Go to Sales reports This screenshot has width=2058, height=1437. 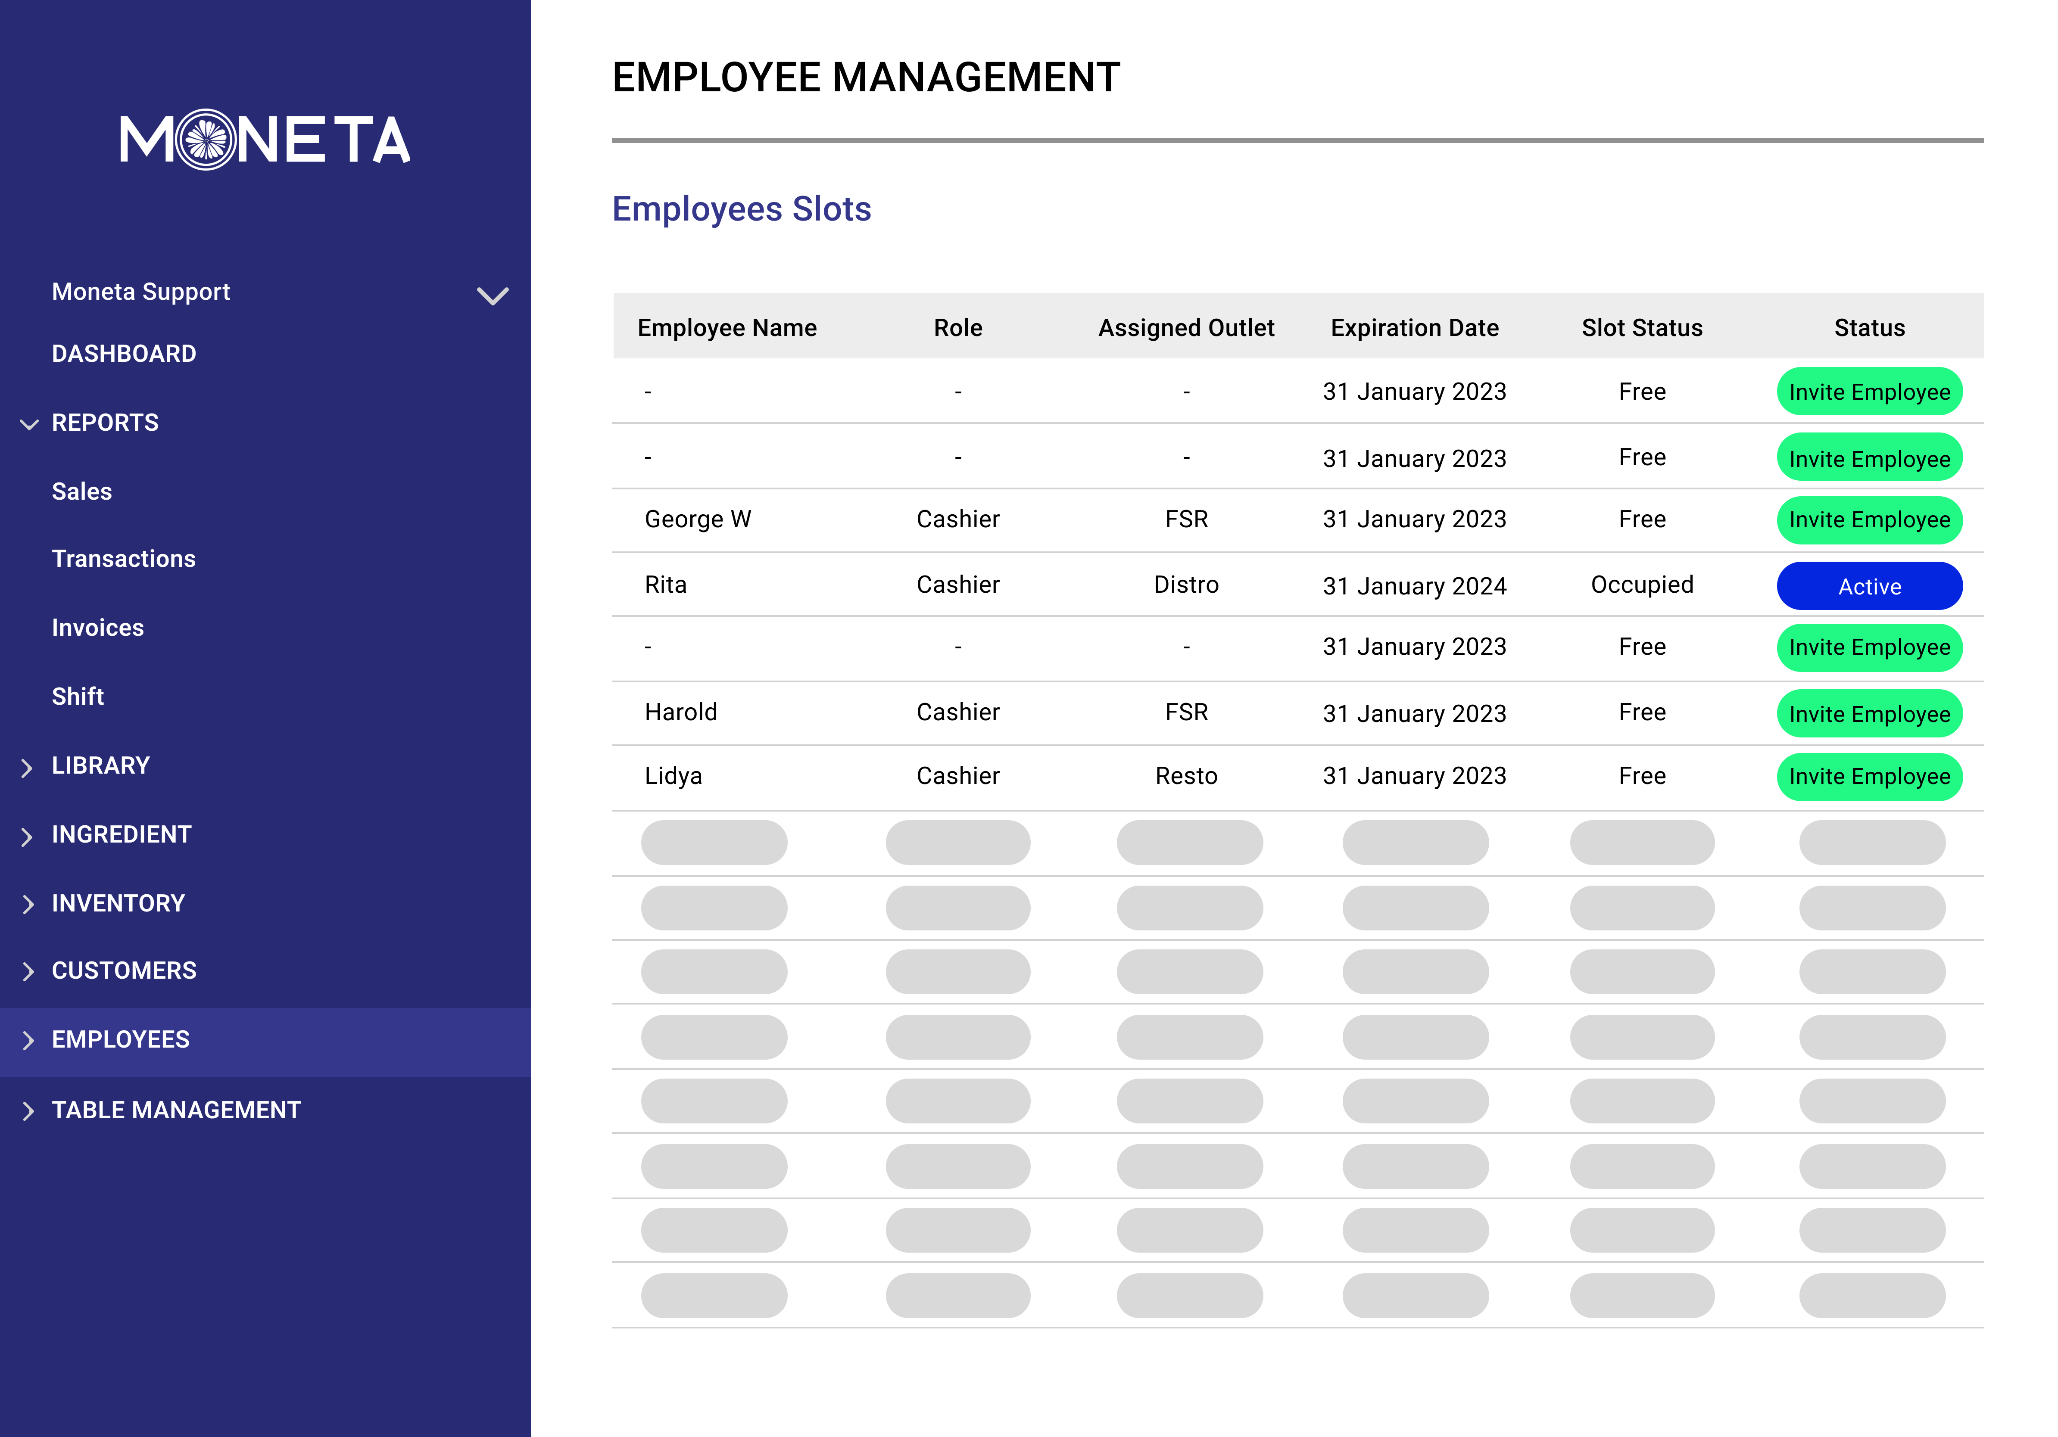(81, 492)
